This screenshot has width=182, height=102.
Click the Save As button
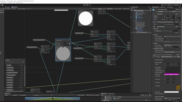pos(14,9)
